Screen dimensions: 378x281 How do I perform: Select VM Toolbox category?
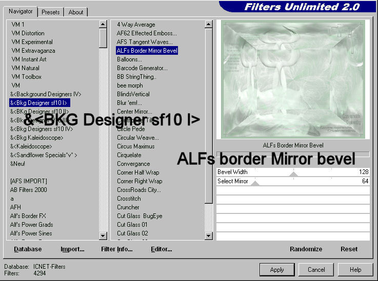27,77
